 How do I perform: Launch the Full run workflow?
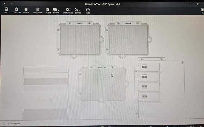click(26, 10)
